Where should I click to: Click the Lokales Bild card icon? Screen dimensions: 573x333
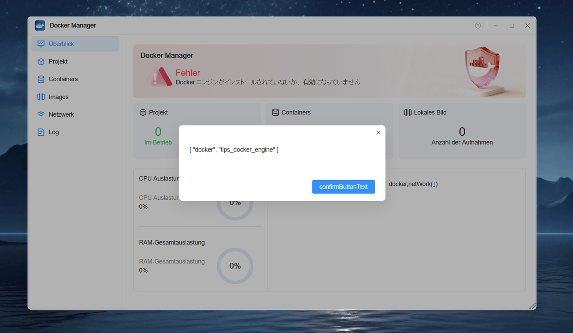(x=408, y=113)
